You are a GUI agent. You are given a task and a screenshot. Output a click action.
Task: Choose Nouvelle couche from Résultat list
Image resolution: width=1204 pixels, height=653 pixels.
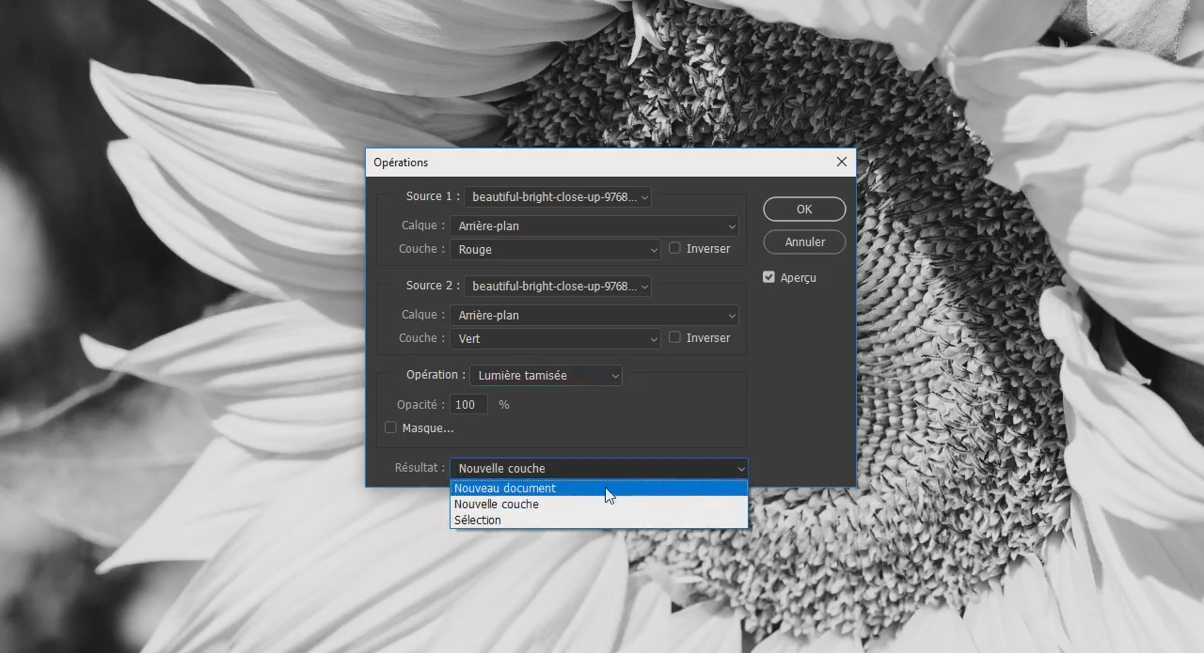point(599,504)
